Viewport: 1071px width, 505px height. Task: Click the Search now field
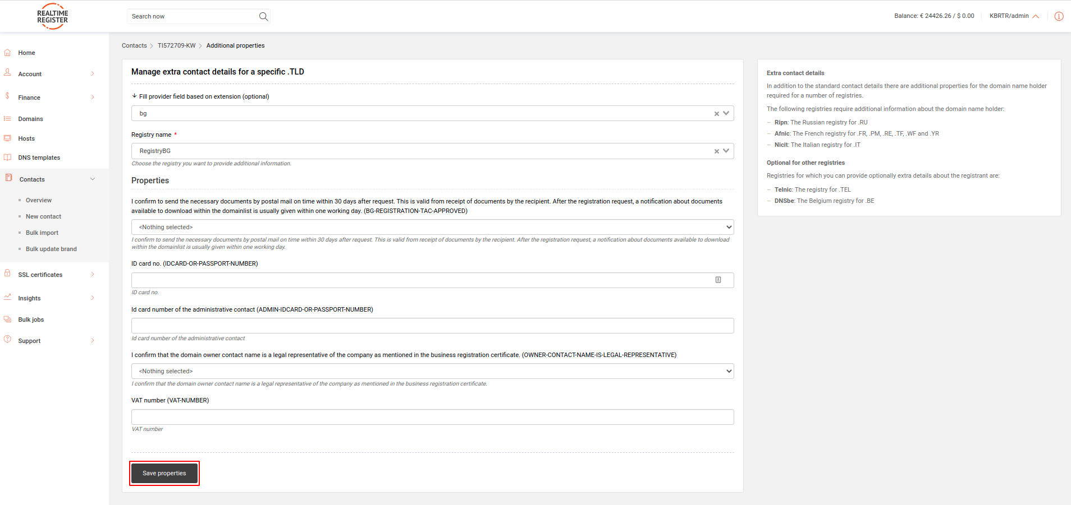click(x=192, y=16)
